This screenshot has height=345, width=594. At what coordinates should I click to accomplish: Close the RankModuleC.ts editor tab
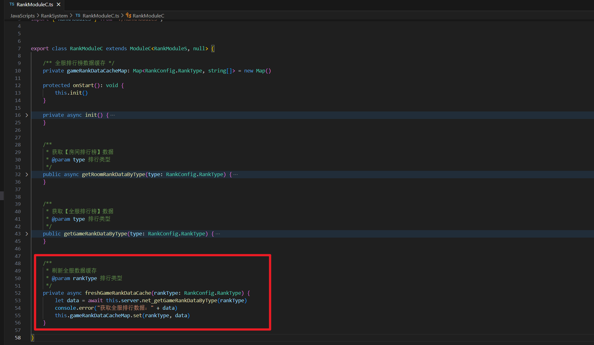pyautogui.click(x=58, y=4)
